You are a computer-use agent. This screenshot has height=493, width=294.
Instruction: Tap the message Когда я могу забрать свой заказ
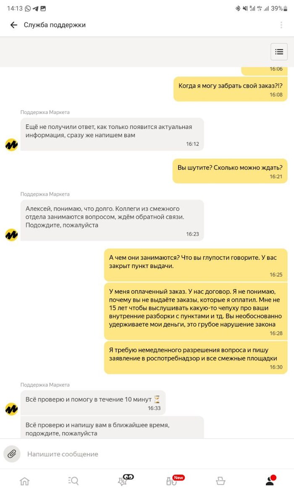(230, 89)
